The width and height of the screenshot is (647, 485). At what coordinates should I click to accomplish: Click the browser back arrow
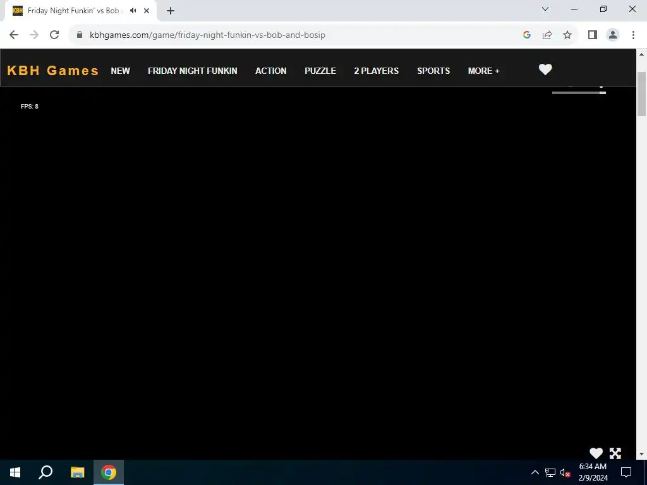pos(14,35)
